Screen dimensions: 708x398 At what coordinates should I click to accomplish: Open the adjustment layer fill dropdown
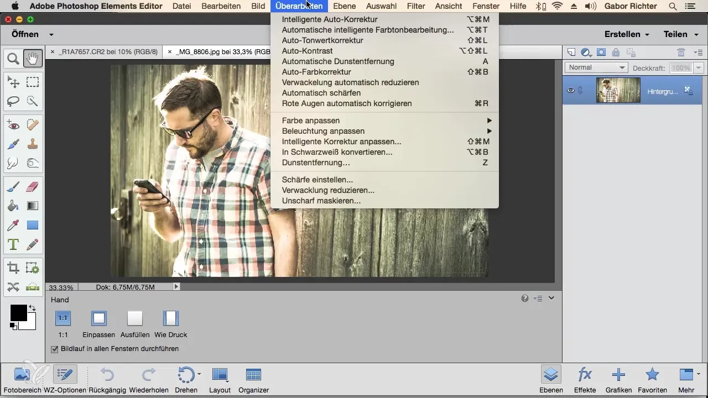click(x=586, y=53)
